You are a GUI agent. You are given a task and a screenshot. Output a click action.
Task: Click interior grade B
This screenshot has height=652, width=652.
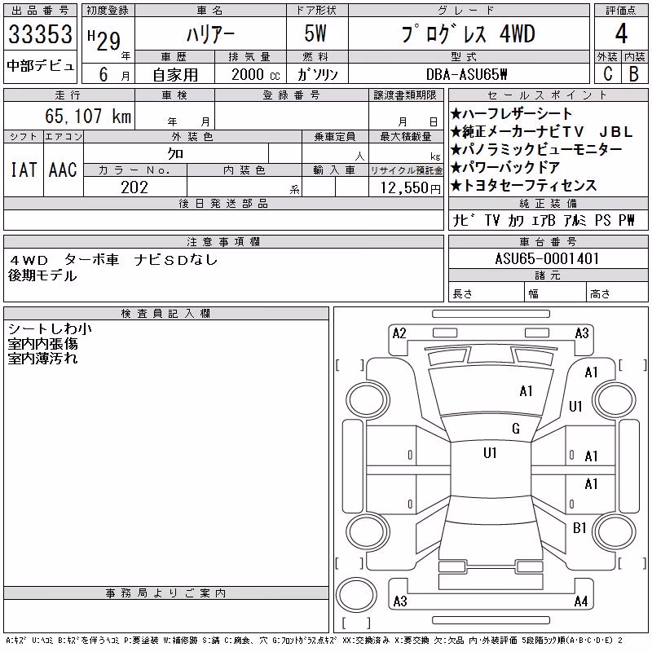[x=634, y=74]
